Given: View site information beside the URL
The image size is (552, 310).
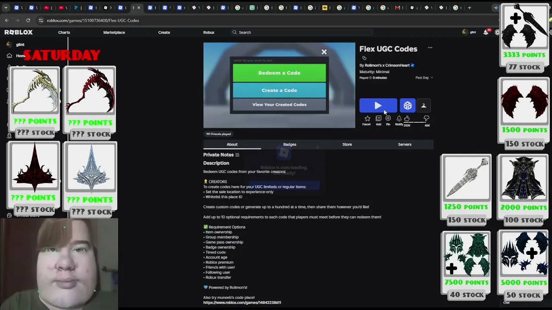Looking at the screenshot, I should click(x=41, y=20).
